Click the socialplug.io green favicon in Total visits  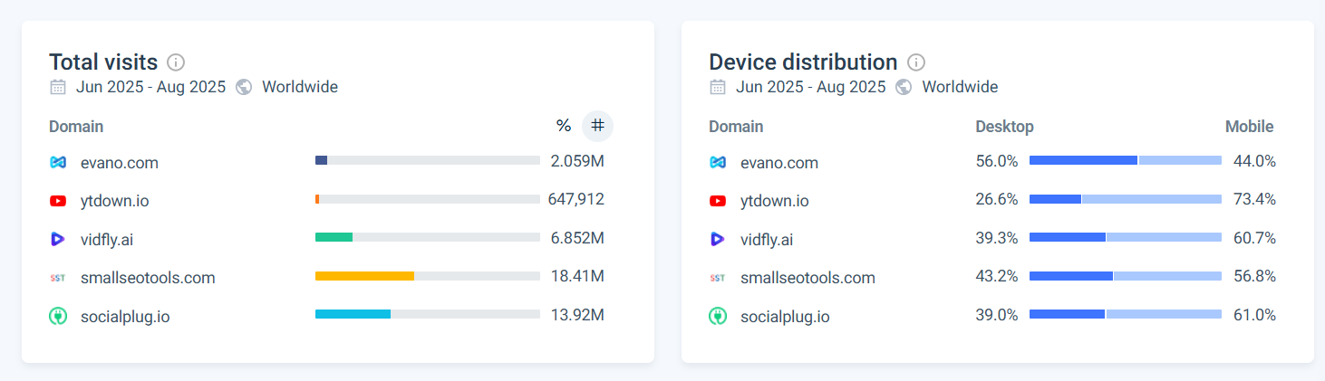tap(58, 317)
